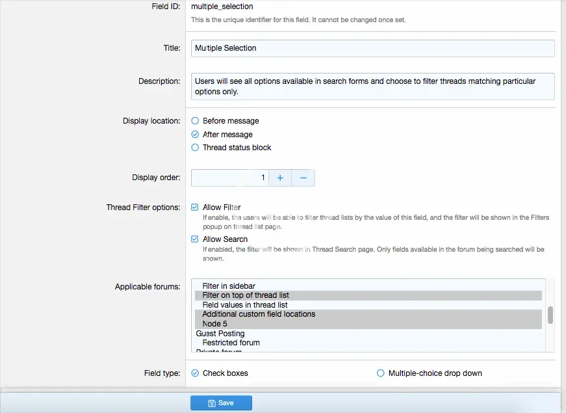
Task: Click the minus button for Display order
Action: click(303, 178)
